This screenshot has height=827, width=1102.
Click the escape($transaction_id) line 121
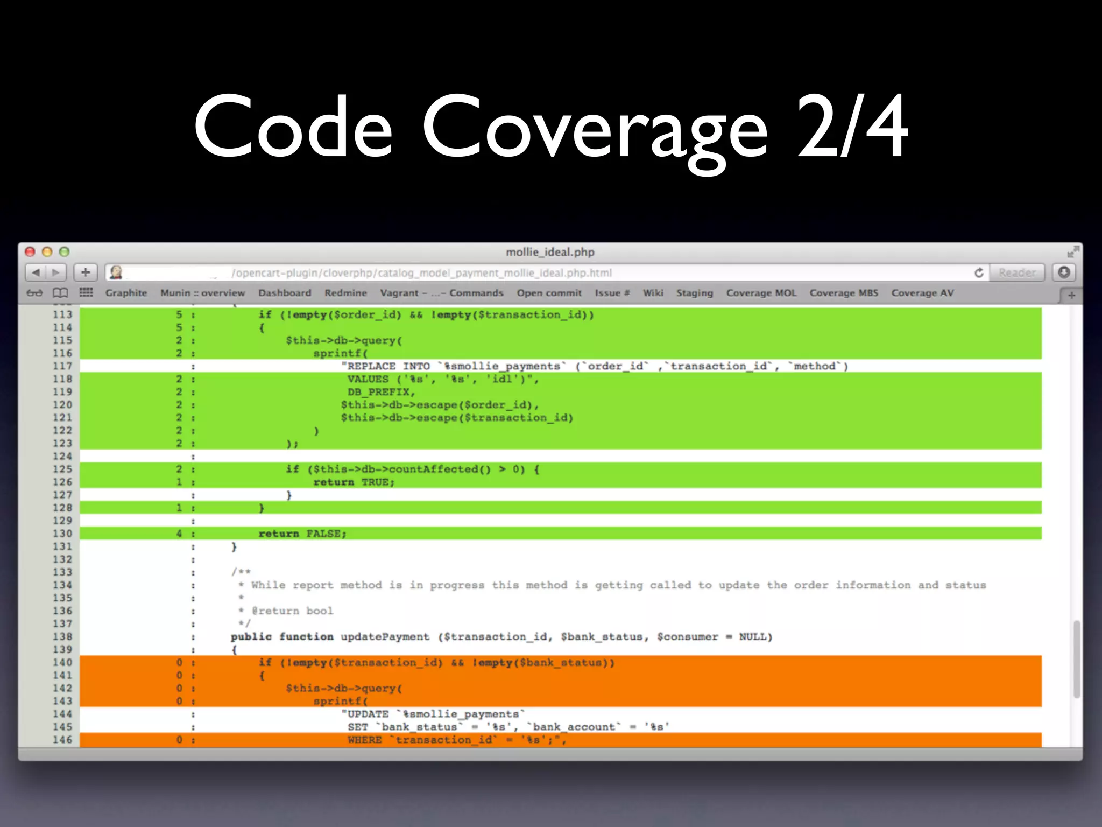[x=457, y=418]
